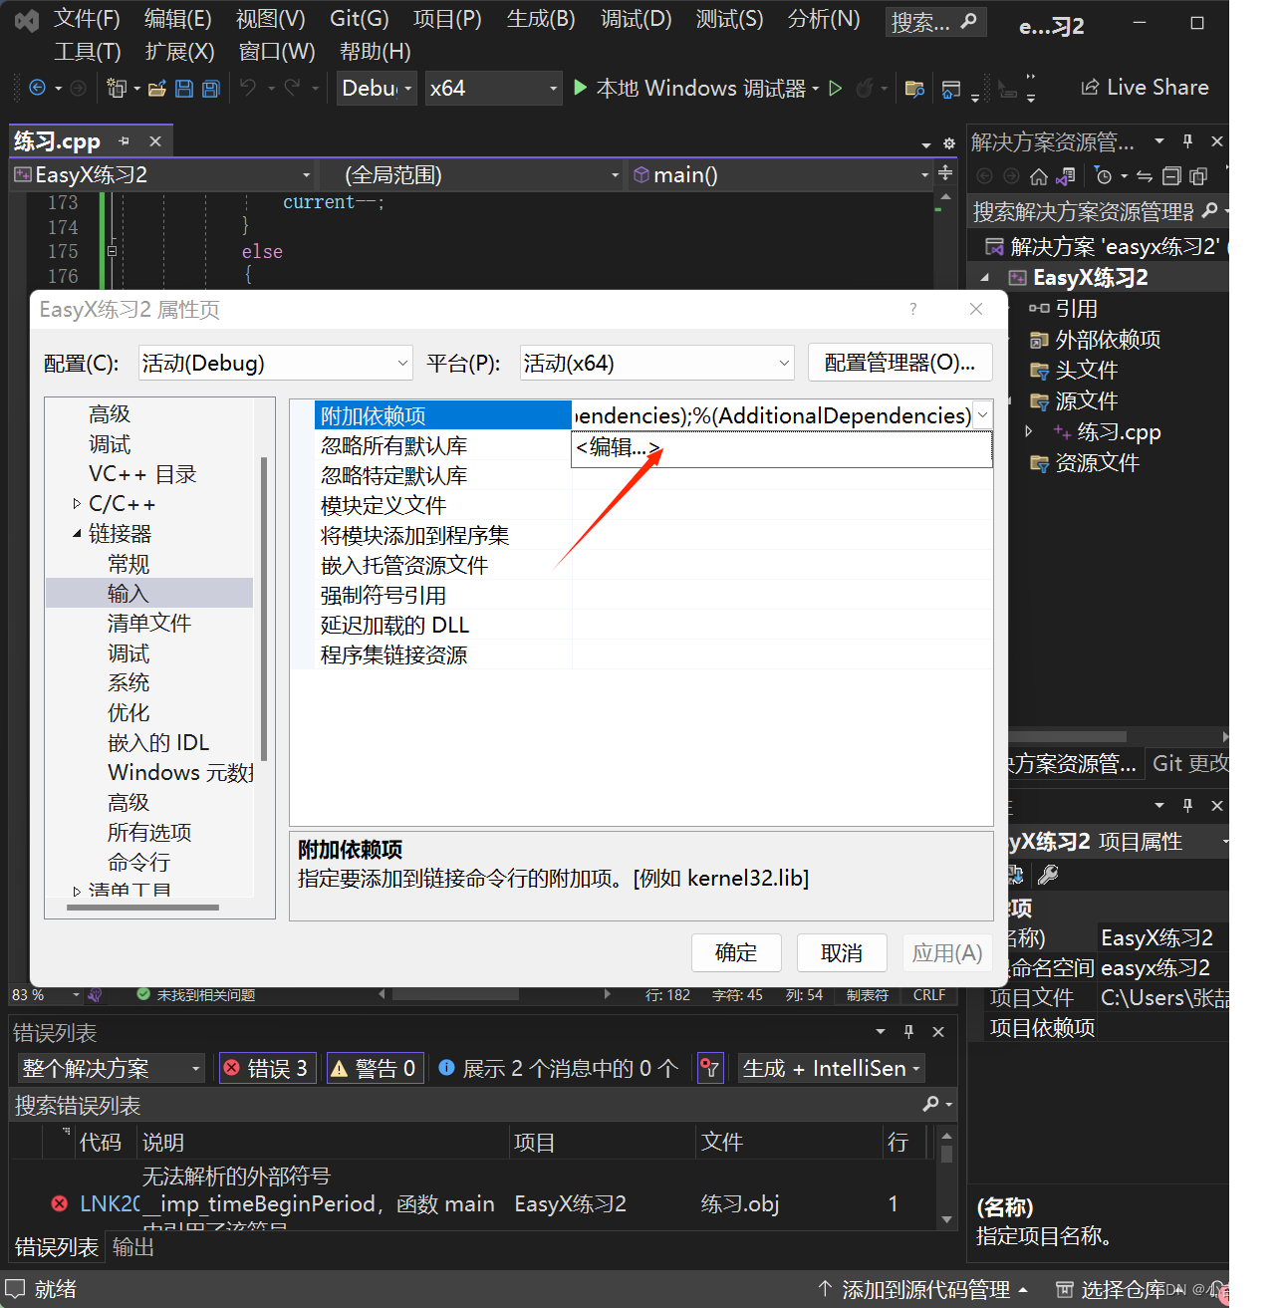Click the search icon in error list search

[930, 1104]
